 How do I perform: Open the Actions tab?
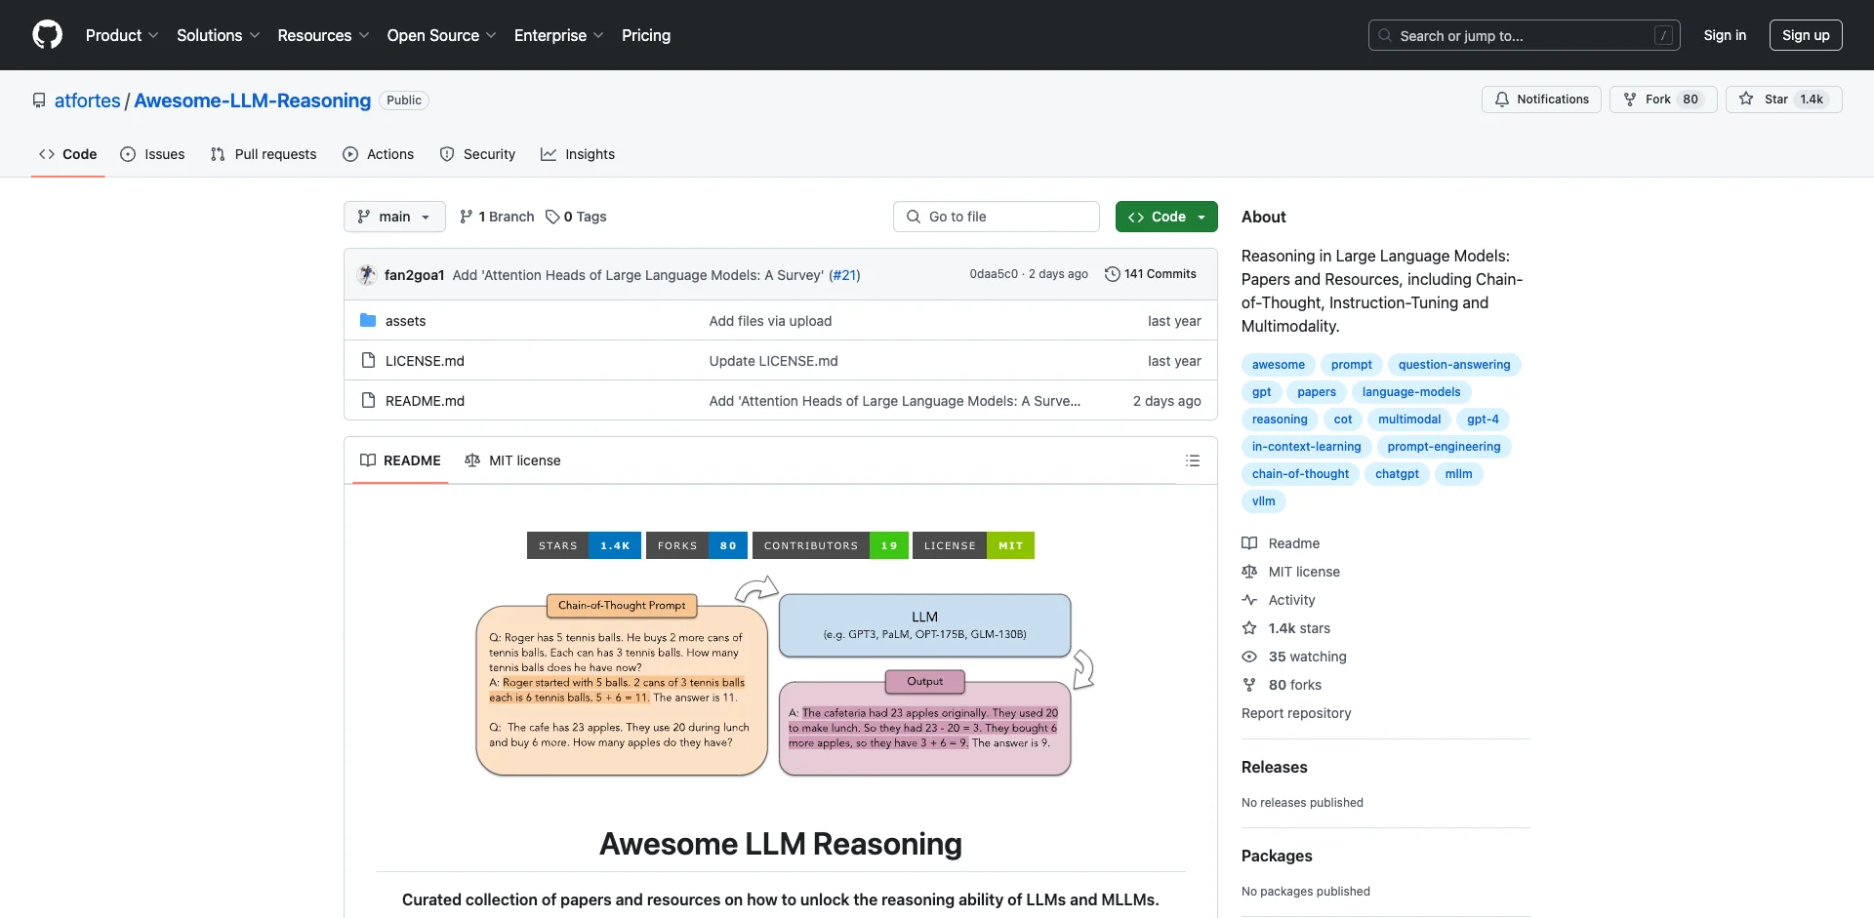coord(379,154)
